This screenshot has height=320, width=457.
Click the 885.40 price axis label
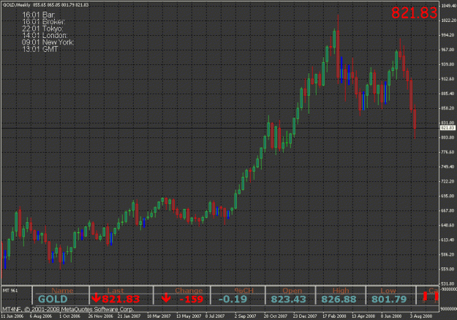click(449, 94)
